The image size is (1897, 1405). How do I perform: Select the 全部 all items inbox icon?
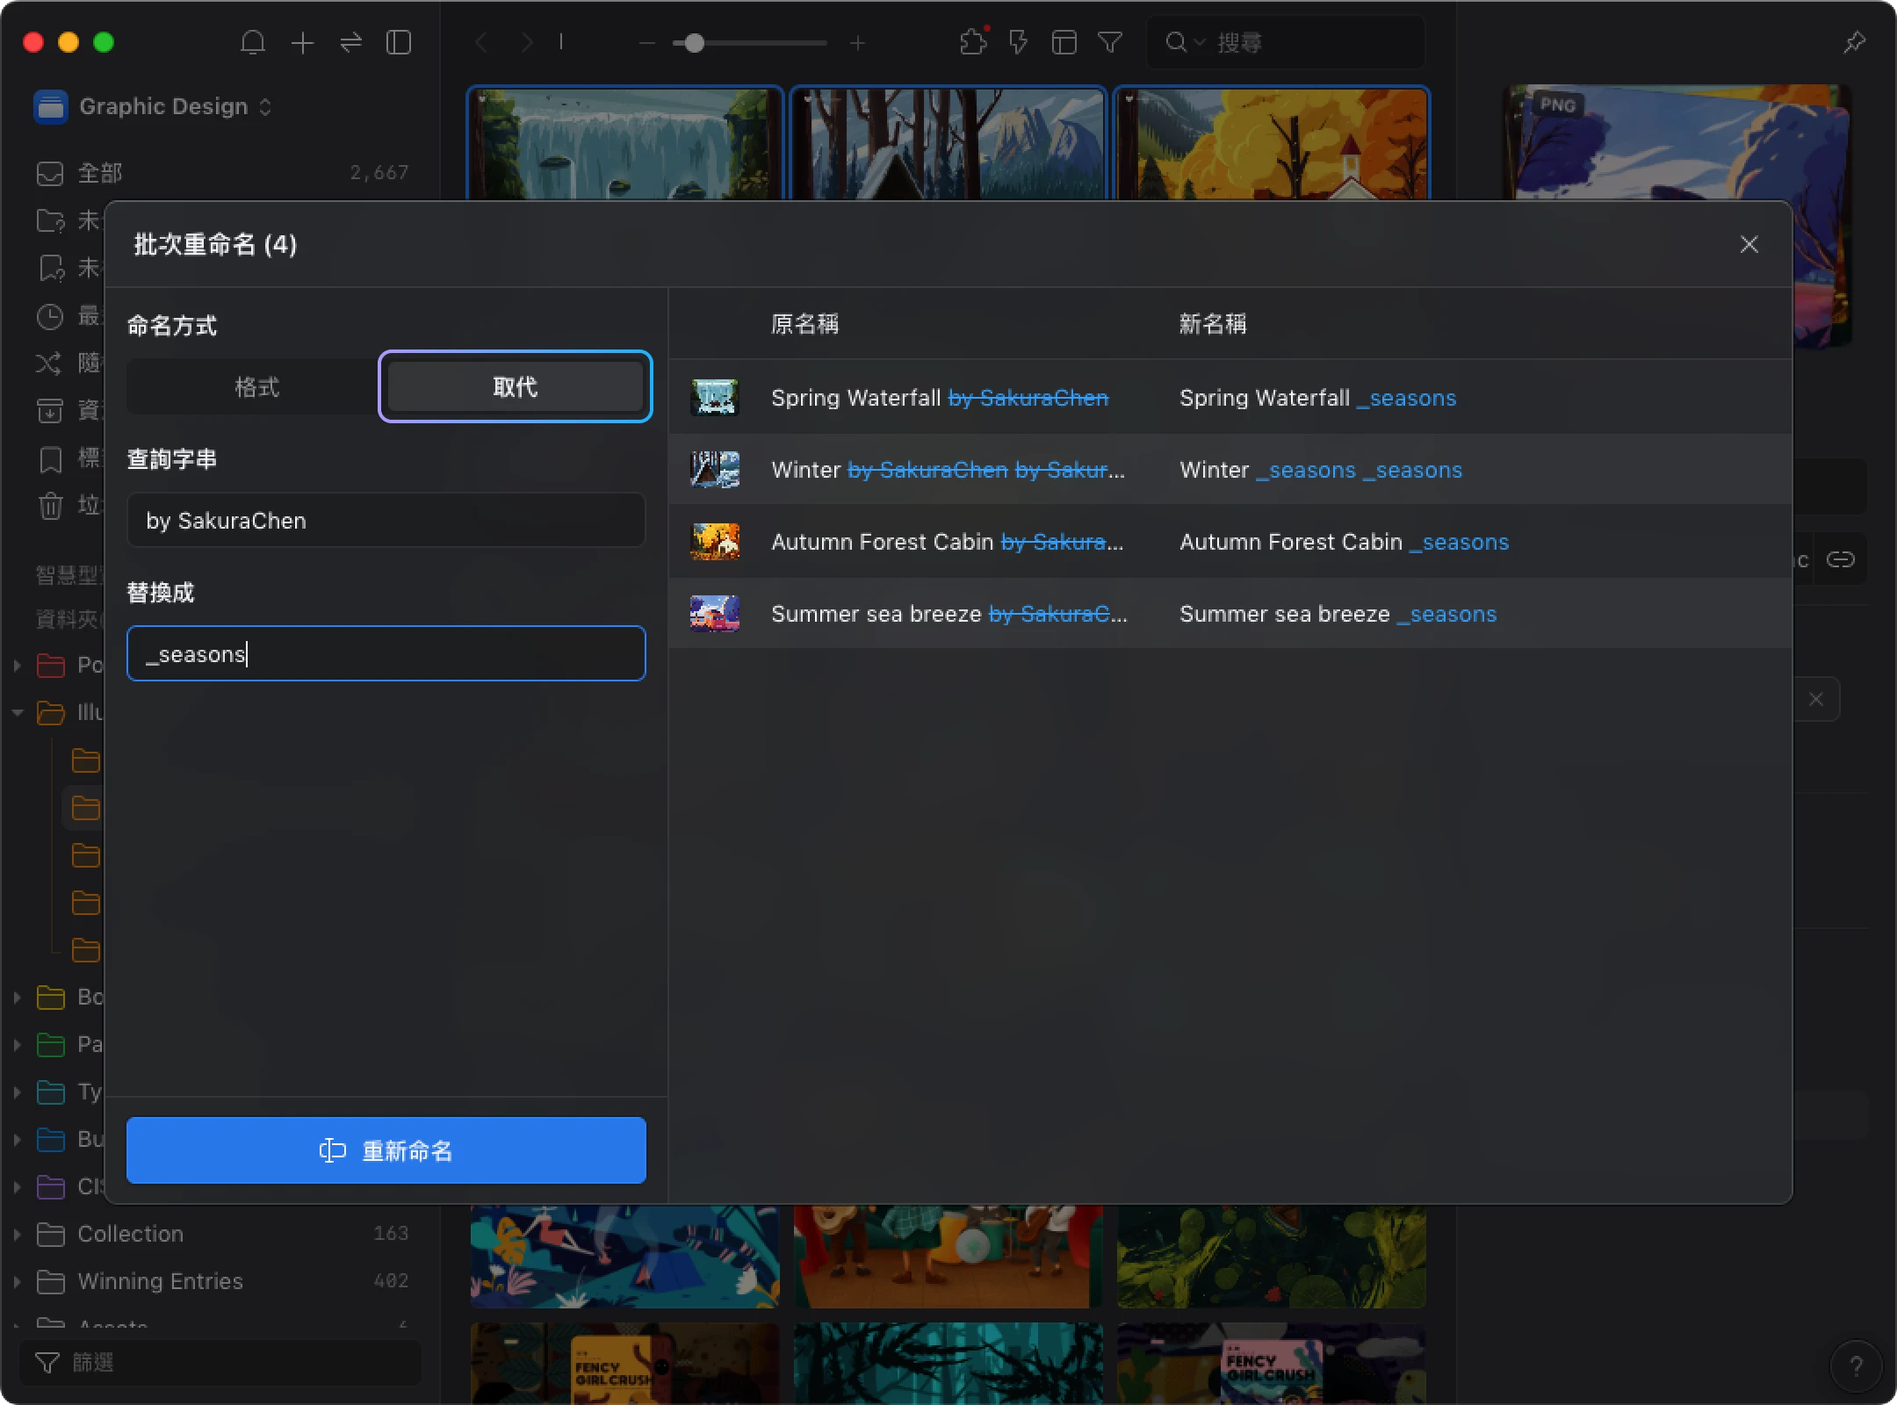(x=50, y=173)
